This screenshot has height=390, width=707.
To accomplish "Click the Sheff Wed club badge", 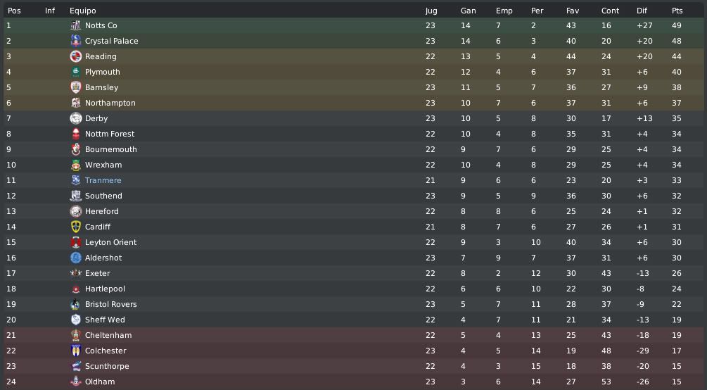I will click(76, 320).
